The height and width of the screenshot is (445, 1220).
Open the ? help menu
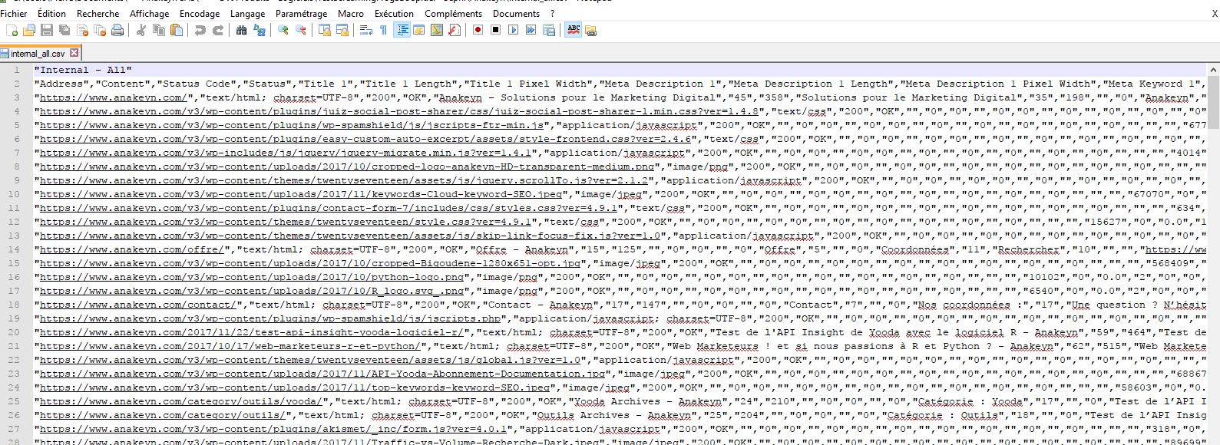pyautogui.click(x=552, y=13)
